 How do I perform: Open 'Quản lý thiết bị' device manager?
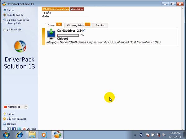click(14, 15)
